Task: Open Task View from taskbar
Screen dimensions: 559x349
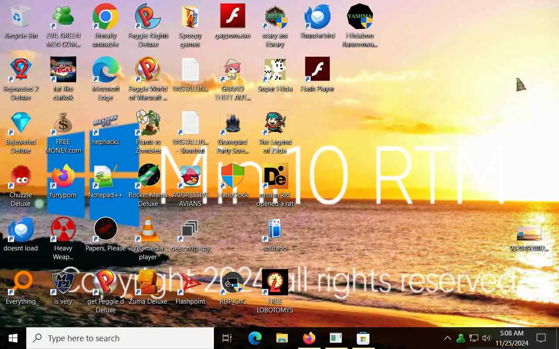Action: (227, 338)
